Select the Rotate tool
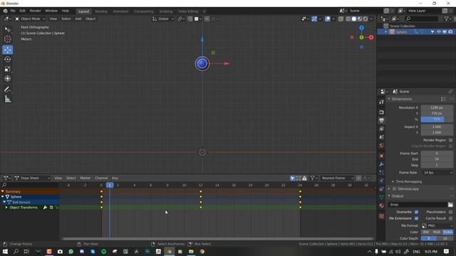456x256 pixels. [x=8, y=59]
